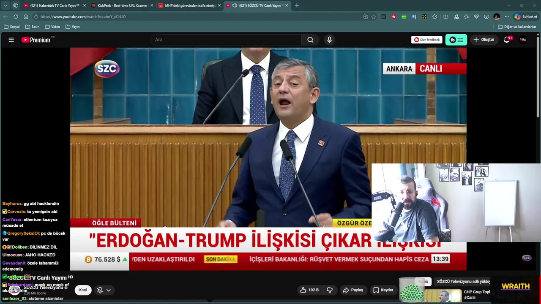Click the page vertical scrollbar
Screen dimensions: 541x304
coord(538,76)
